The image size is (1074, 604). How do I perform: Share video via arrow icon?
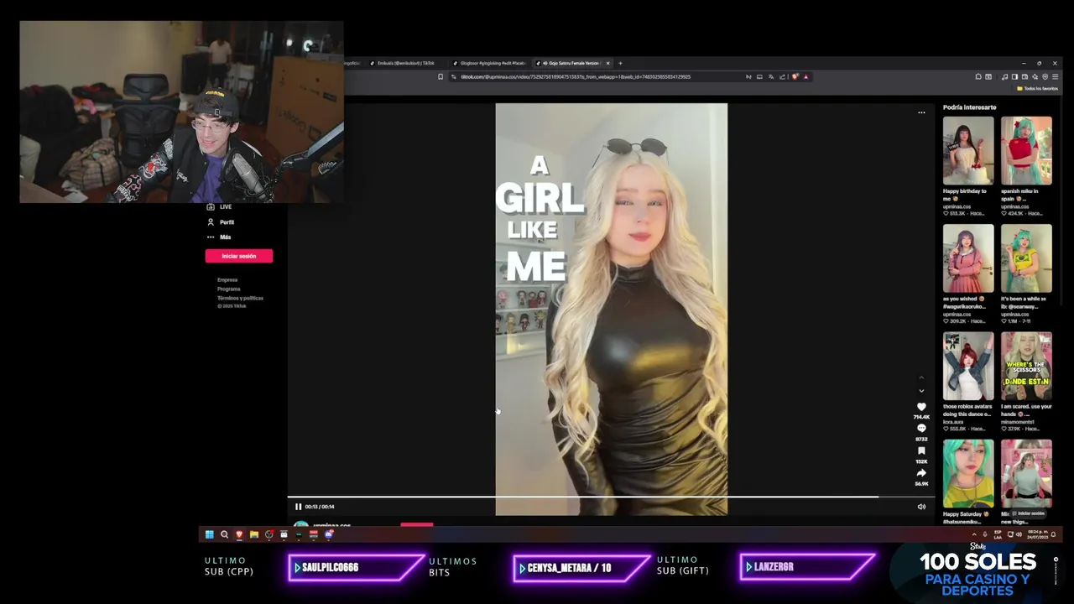pyautogui.click(x=921, y=473)
